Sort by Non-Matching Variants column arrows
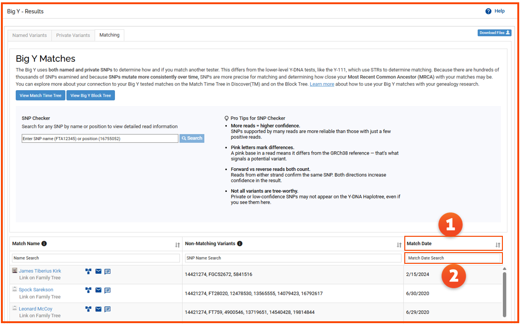This screenshot has width=522, height=325. point(399,245)
